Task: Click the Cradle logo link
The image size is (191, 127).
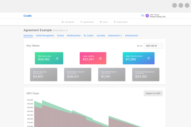Action: click(x=27, y=16)
